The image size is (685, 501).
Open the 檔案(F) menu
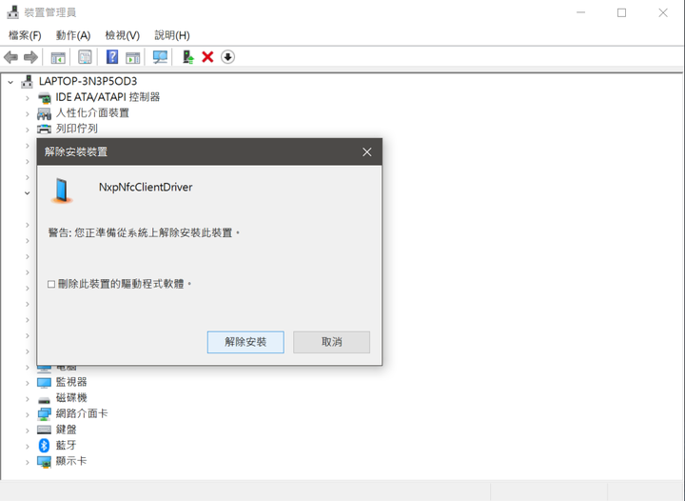pyautogui.click(x=25, y=35)
